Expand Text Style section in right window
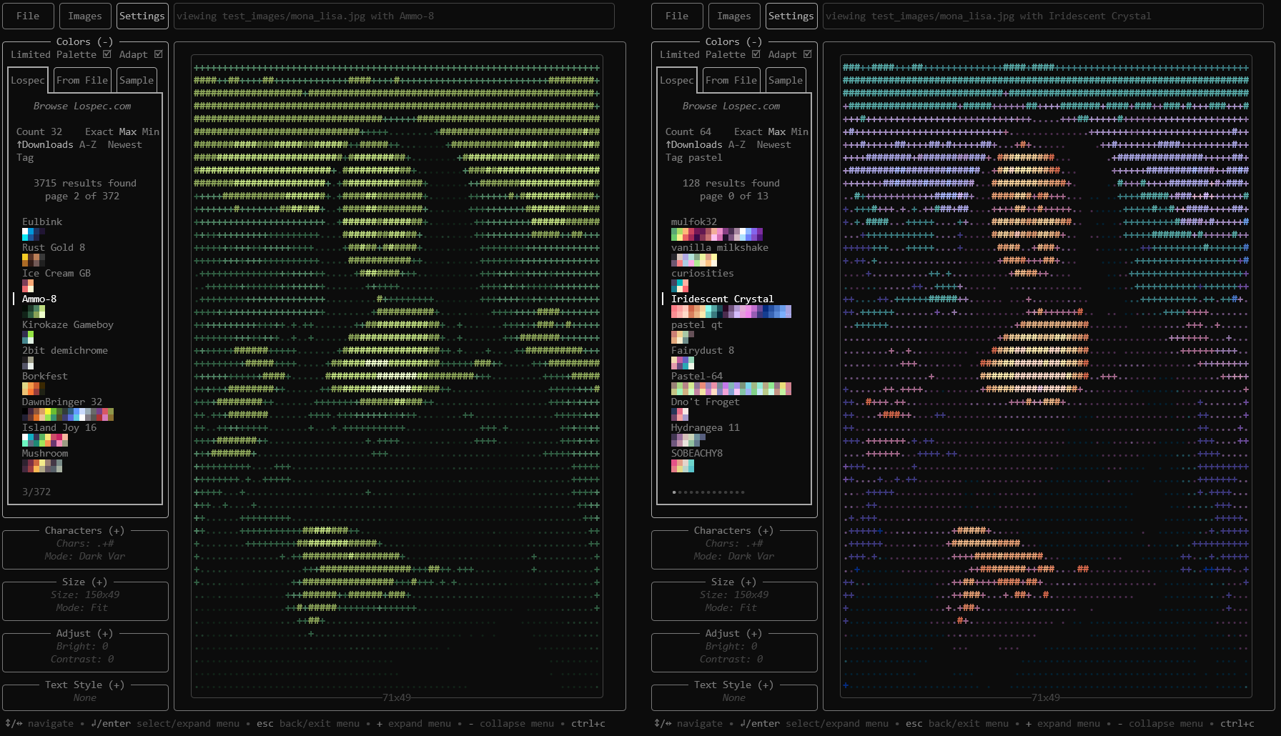Screen dimensions: 1281x736 point(734,685)
